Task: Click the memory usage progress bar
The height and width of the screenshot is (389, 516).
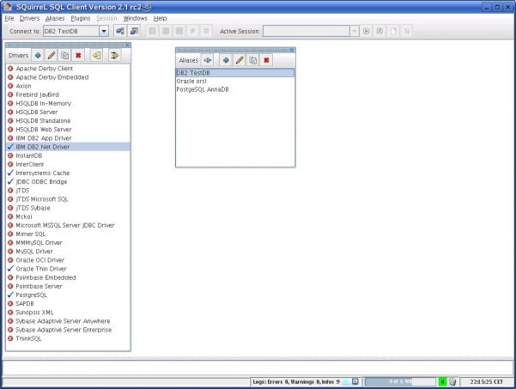Action: [400, 382]
